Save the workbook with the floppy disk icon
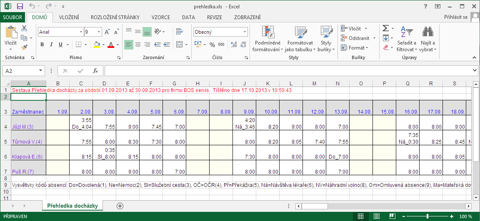 (20, 6)
